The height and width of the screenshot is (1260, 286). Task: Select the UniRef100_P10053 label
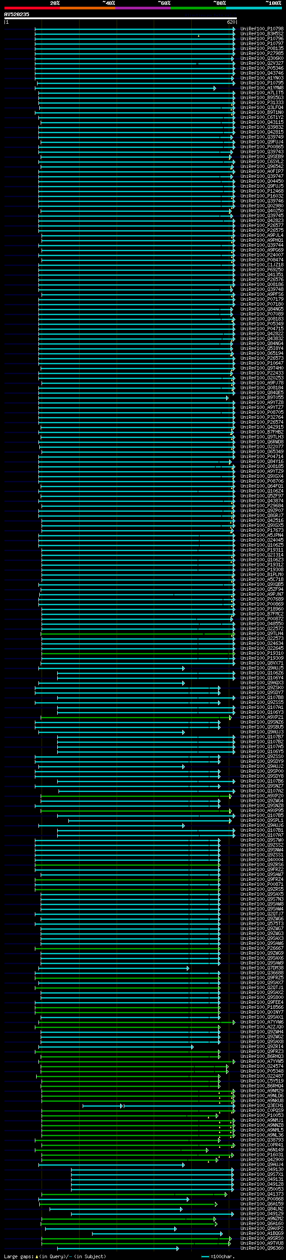(262, 1116)
